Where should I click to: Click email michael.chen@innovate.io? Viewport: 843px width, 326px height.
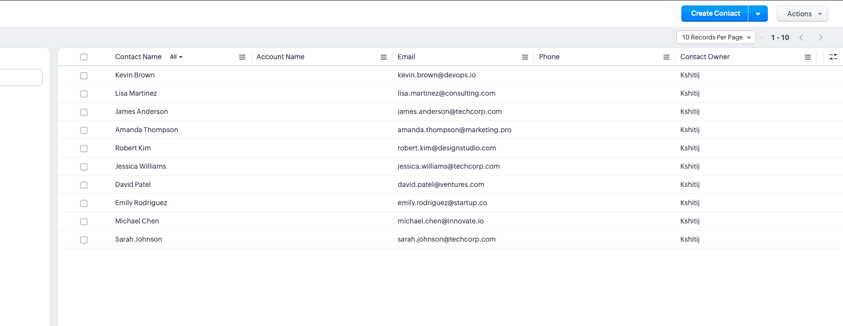click(x=441, y=221)
